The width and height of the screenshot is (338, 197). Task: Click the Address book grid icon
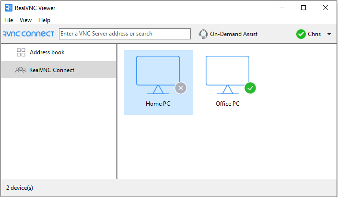(21, 52)
